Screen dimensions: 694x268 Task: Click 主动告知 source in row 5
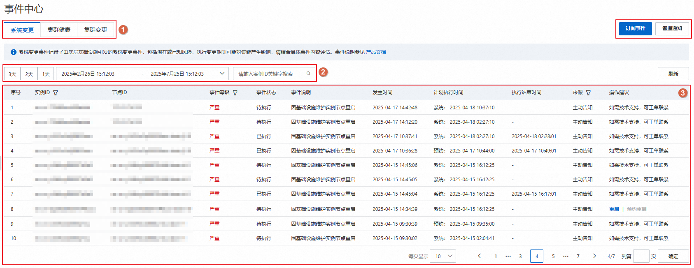click(x=582, y=165)
